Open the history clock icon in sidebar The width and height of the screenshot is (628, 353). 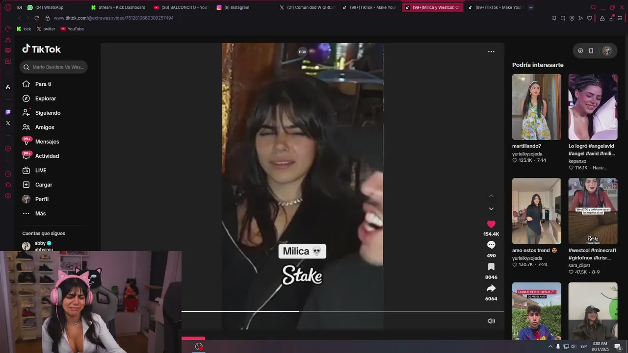pos(8,174)
